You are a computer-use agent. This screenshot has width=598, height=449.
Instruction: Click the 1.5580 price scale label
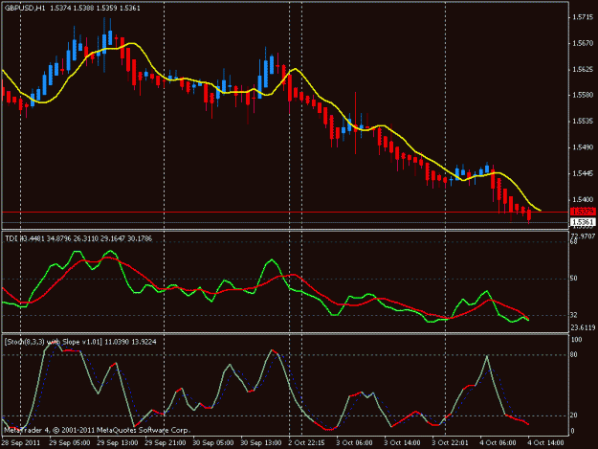click(x=583, y=95)
